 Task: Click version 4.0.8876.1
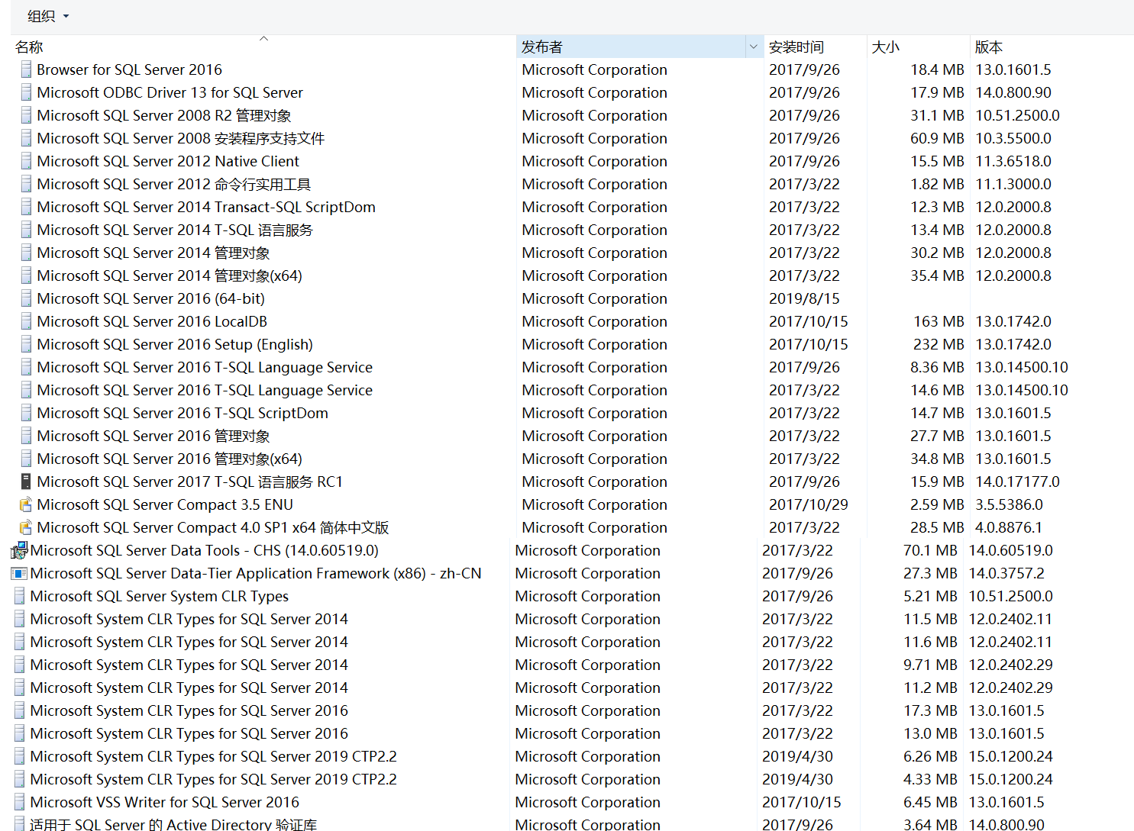[x=1008, y=527]
